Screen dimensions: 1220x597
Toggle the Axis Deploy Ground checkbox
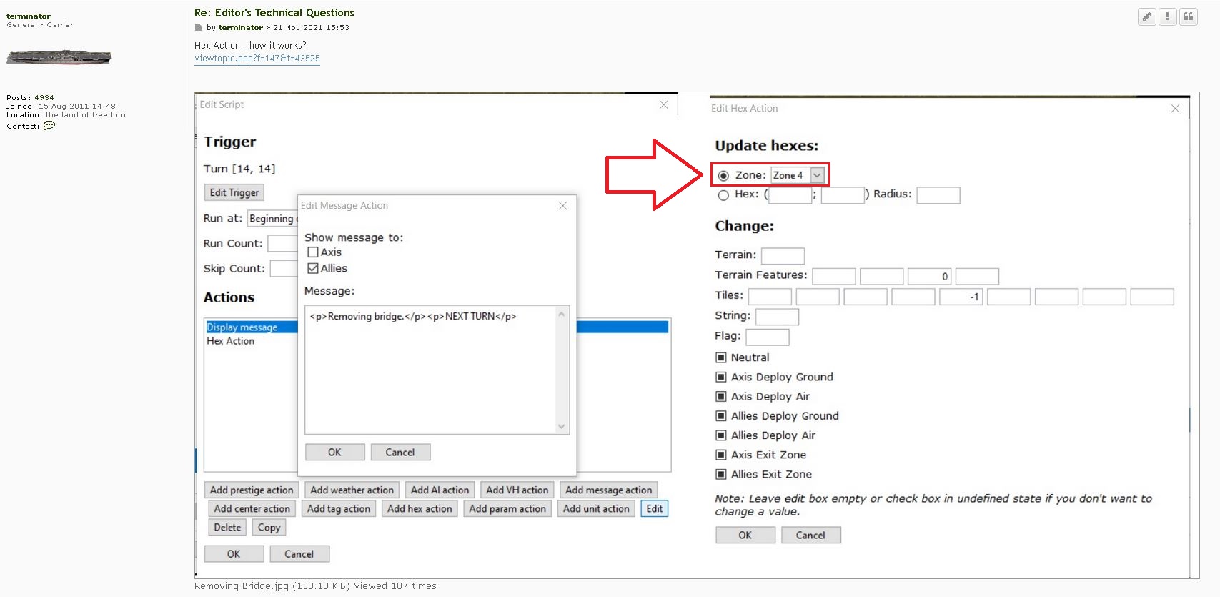(721, 378)
